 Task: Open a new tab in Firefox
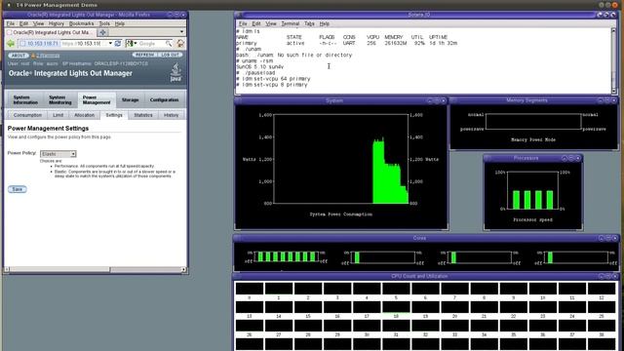click(102, 32)
